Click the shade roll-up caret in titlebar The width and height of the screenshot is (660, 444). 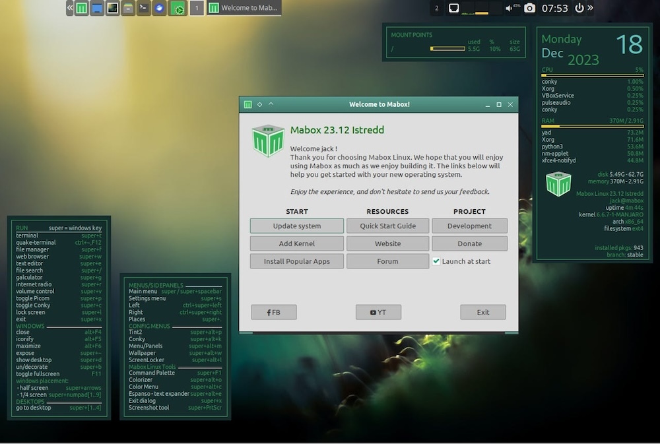tap(271, 104)
